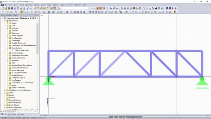Select the left green nodal support symbol
Viewport: 211px width, 119px height.
click(48, 81)
